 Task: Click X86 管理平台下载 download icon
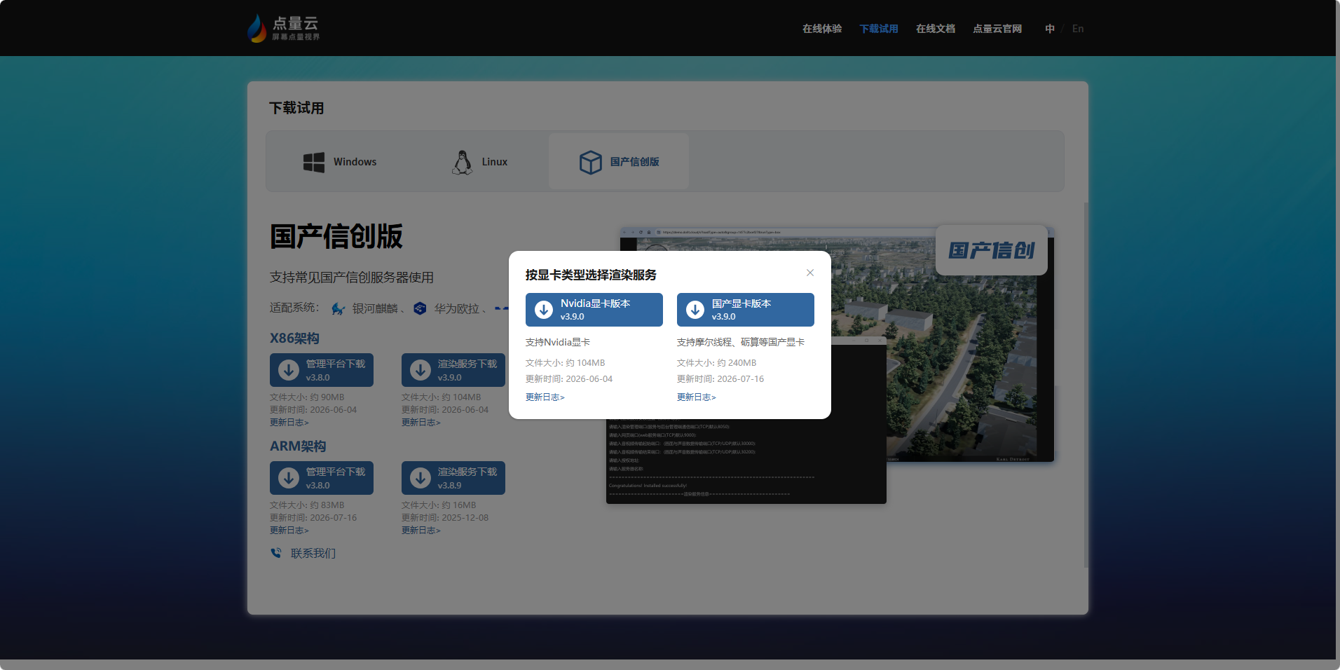pos(289,370)
